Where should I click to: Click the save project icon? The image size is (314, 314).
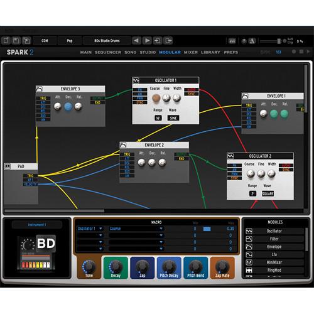[16, 40]
